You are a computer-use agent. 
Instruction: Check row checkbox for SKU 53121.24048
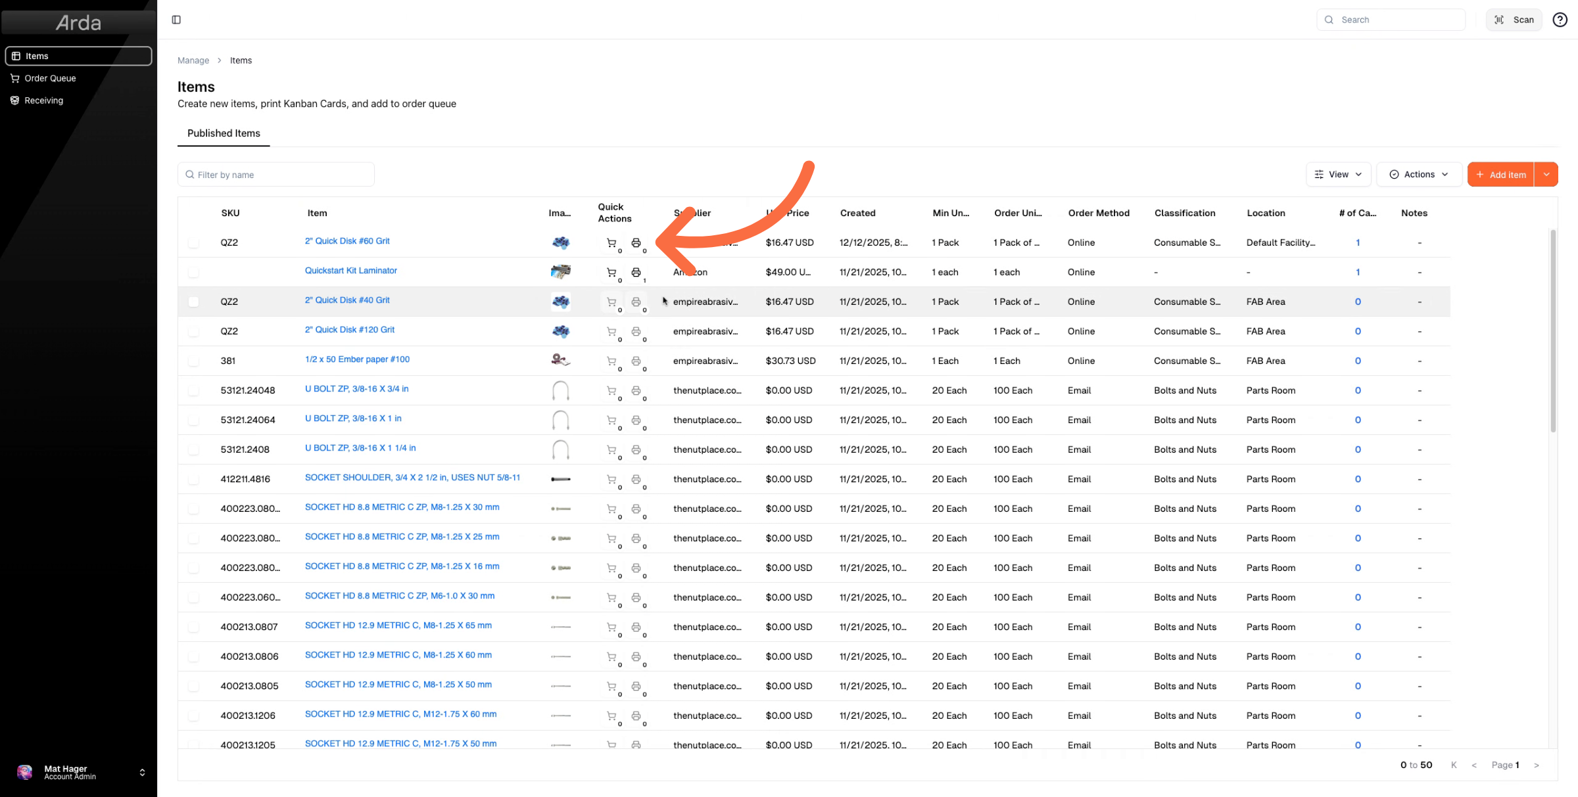coord(193,390)
